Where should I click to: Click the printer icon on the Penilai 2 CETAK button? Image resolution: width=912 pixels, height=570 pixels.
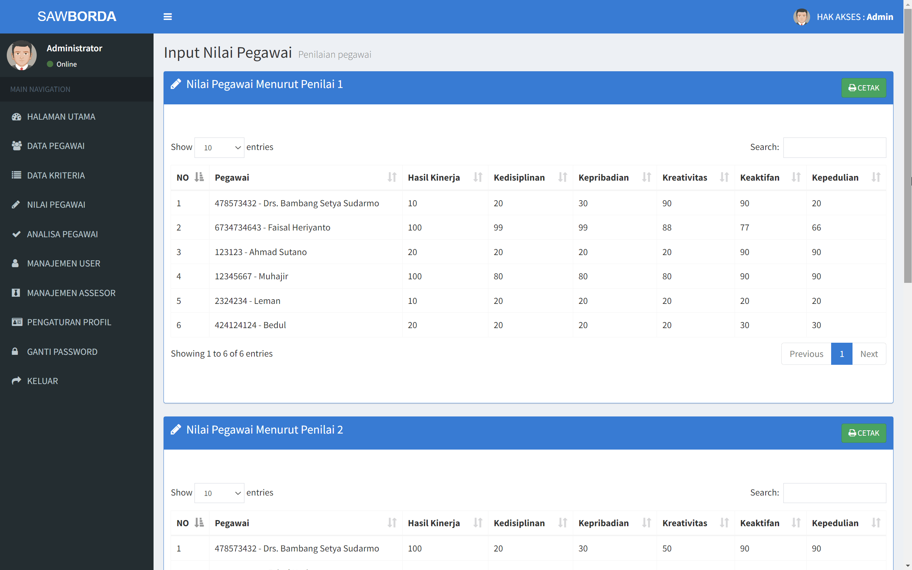tap(853, 433)
